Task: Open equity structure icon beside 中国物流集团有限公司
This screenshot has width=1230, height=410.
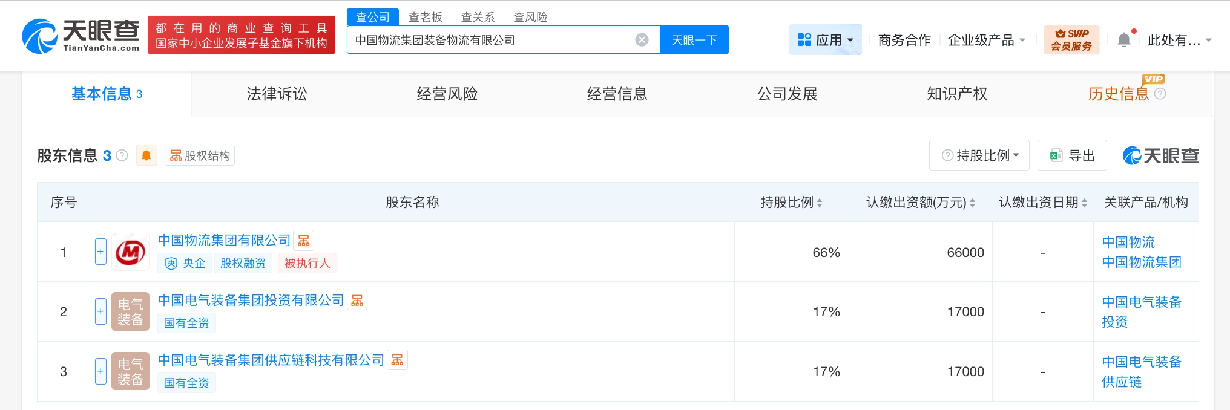Action: pos(304,241)
